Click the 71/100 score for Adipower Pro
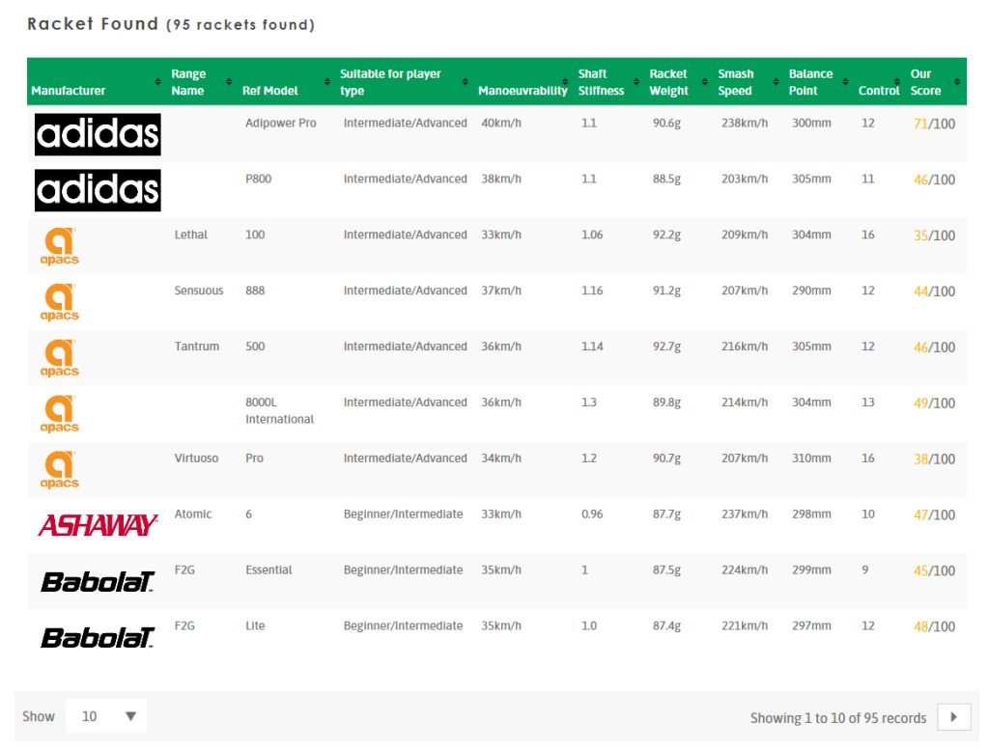The width and height of the screenshot is (989, 750). click(x=934, y=124)
